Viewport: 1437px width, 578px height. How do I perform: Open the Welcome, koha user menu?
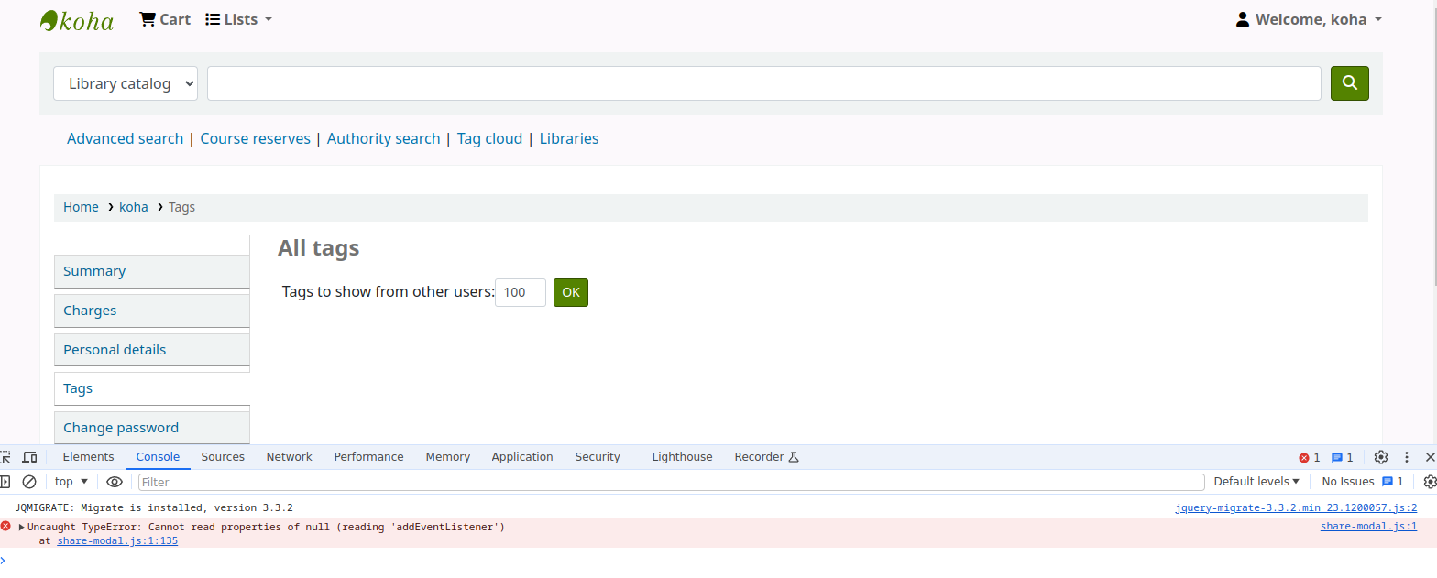pos(1309,19)
